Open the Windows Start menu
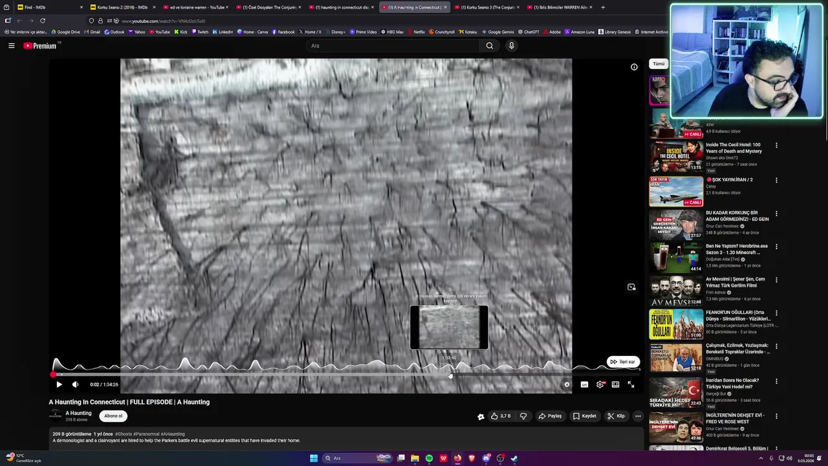 314,458
